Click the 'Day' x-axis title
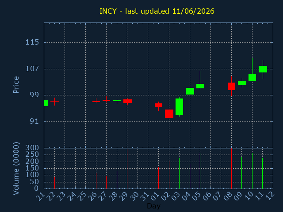 (153, 206)
